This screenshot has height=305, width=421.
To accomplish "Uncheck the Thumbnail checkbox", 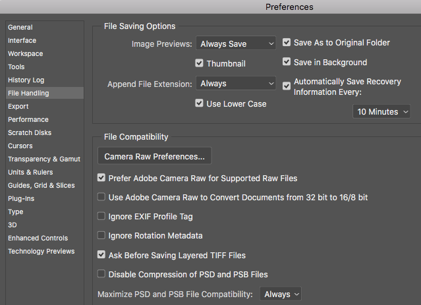I will click(x=200, y=64).
